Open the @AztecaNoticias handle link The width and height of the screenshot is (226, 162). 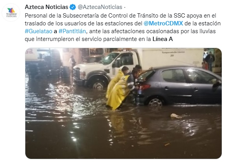coord(100,7)
